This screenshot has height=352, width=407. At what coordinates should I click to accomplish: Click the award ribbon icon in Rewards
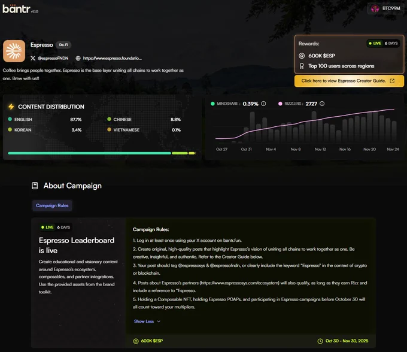pyautogui.click(x=302, y=66)
